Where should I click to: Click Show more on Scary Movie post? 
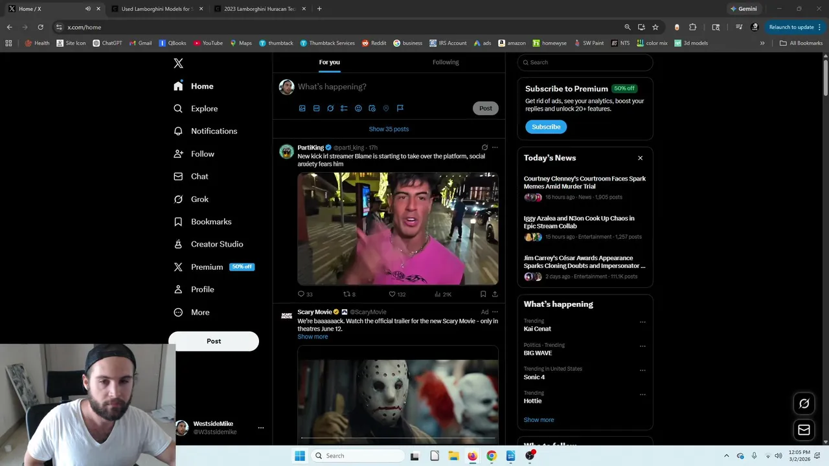click(x=313, y=337)
